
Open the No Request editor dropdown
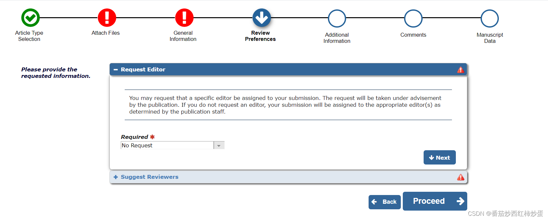[x=173, y=145]
